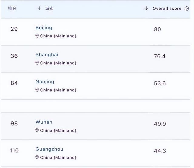Viewport: 194px width, 168px height.
Task: Click China (Mainland) label under Shanghai
Action: click(58, 63)
